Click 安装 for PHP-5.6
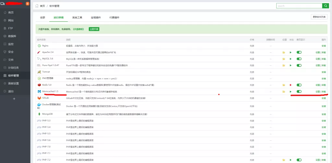Screen dimensions: 332x163 (x=324, y=140)
